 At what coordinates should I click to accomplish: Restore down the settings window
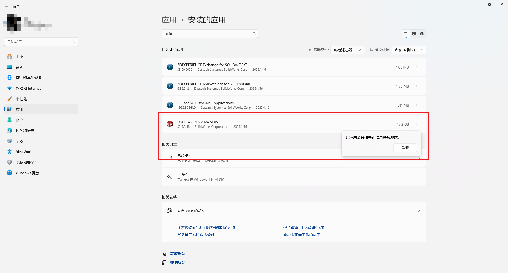coord(490,4)
